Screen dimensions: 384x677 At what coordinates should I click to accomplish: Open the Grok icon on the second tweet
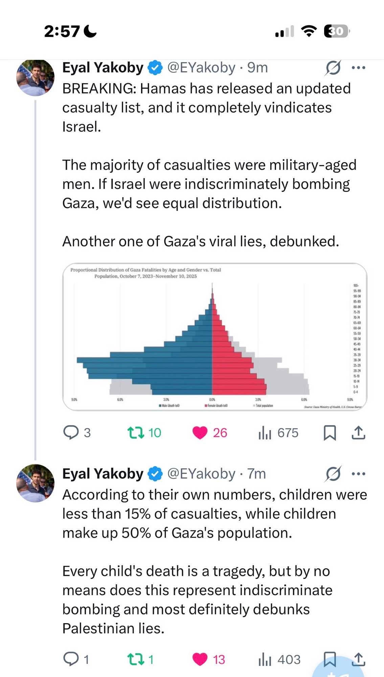coord(333,474)
